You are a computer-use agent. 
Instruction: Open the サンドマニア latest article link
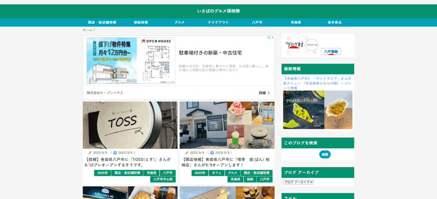click(x=317, y=83)
